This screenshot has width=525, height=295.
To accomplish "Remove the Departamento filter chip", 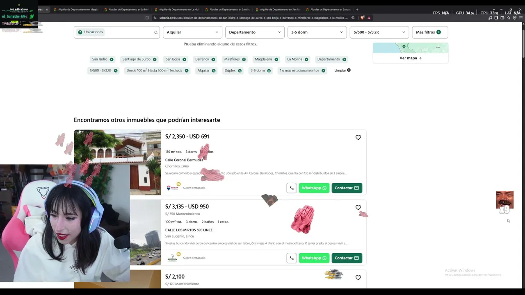I will point(344,59).
